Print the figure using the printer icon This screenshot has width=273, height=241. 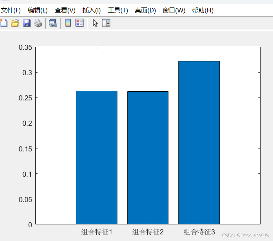coord(38,23)
